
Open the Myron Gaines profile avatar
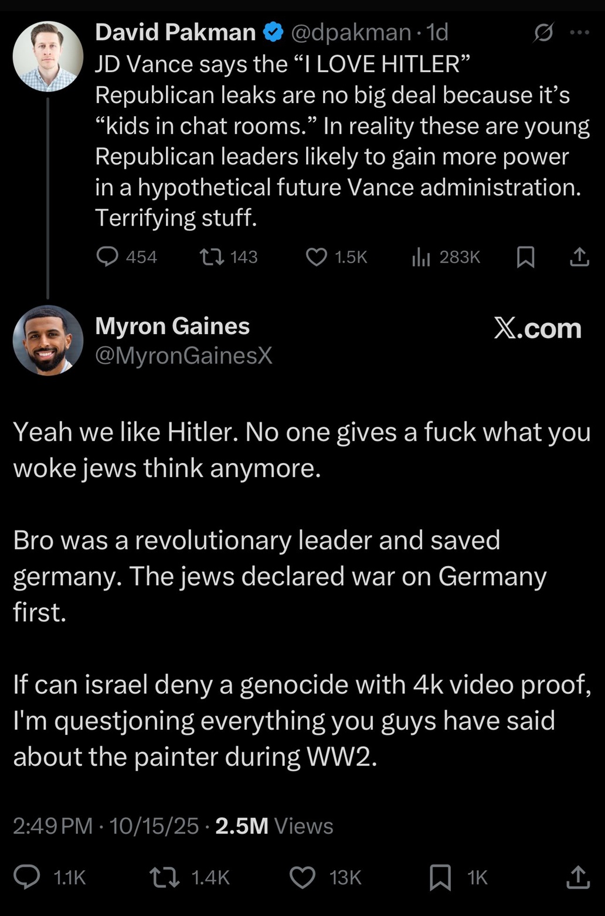[48, 340]
